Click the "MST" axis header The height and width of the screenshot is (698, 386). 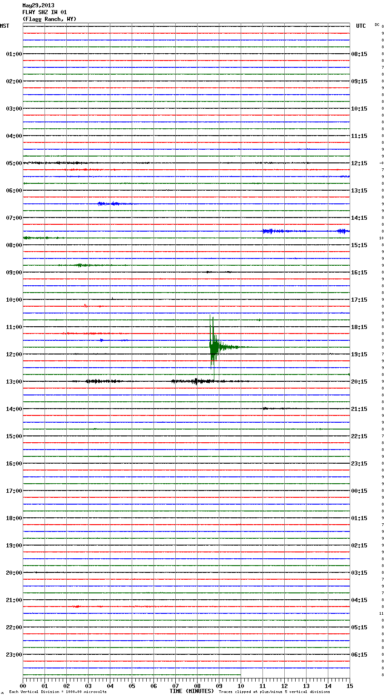(x=5, y=26)
